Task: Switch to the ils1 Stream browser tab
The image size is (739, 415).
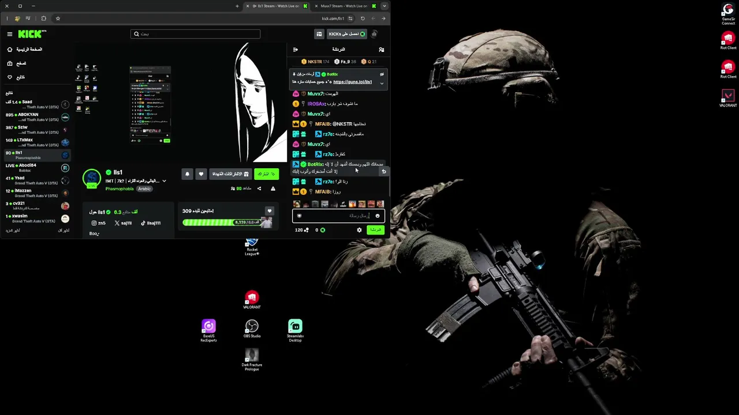Action: click(278, 6)
